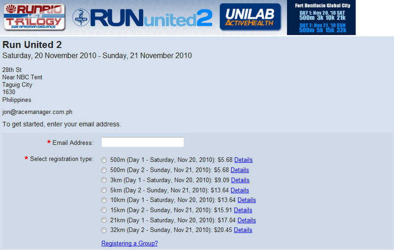Click the RUNunited2 banner logo

click(143, 18)
